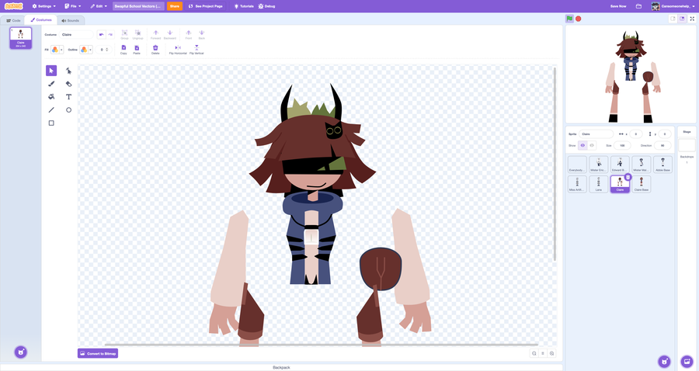The width and height of the screenshot is (699, 371).
Task: Open the Settings dropdown menu
Action: [x=43, y=6]
